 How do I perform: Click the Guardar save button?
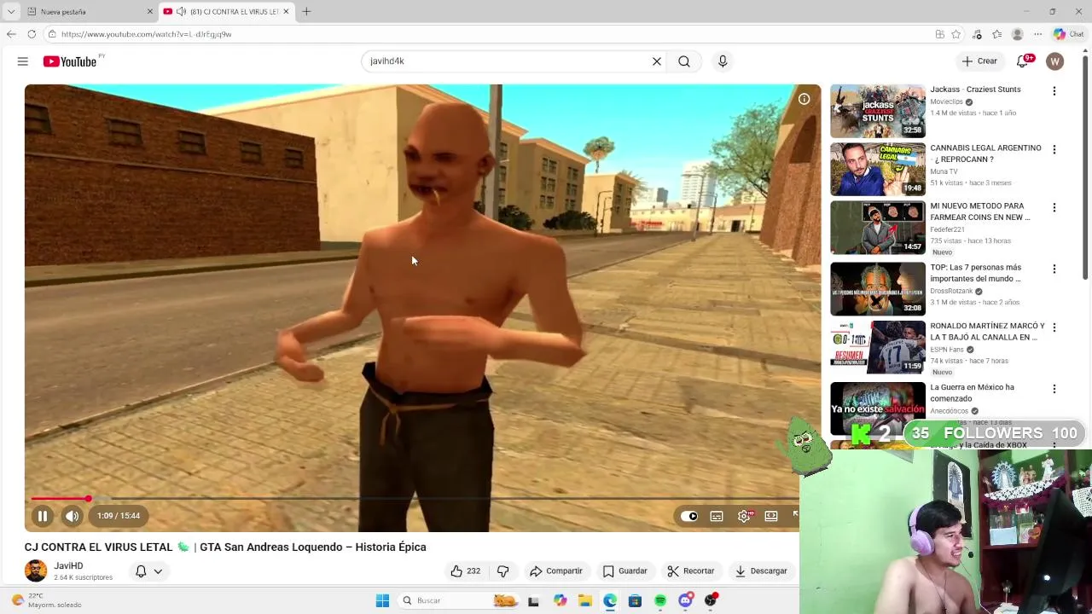pos(625,571)
